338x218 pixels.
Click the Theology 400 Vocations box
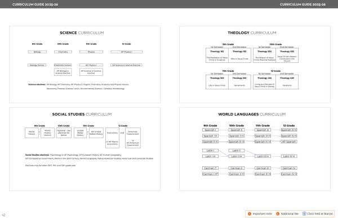click(x=287, y=82)
